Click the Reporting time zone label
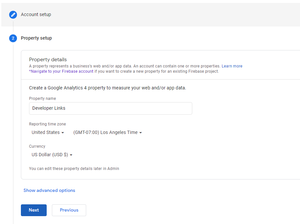The width and height of the screenshot is (300, 224). pyautogui.click(x=47, y=124)
